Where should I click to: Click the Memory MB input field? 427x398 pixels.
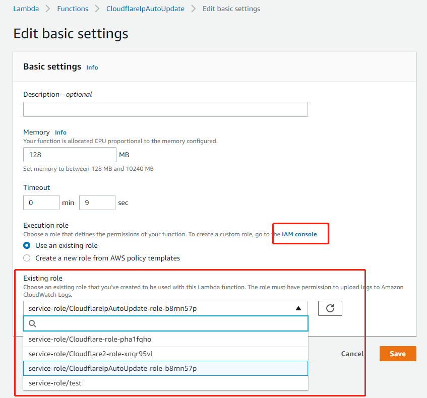click(x=70, y=155)
